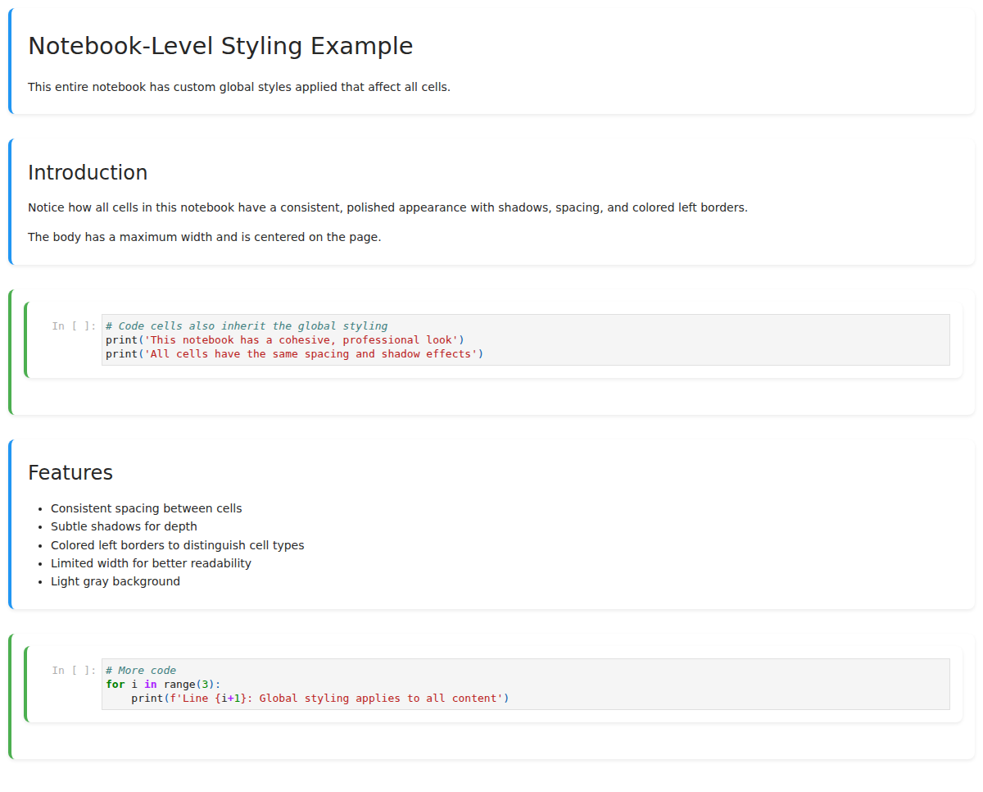This screenshot has width=983, height=792.
Task: Select the bullet 'Colored left borders to distinguish cell types'
Action: click(x=177, y=544)
